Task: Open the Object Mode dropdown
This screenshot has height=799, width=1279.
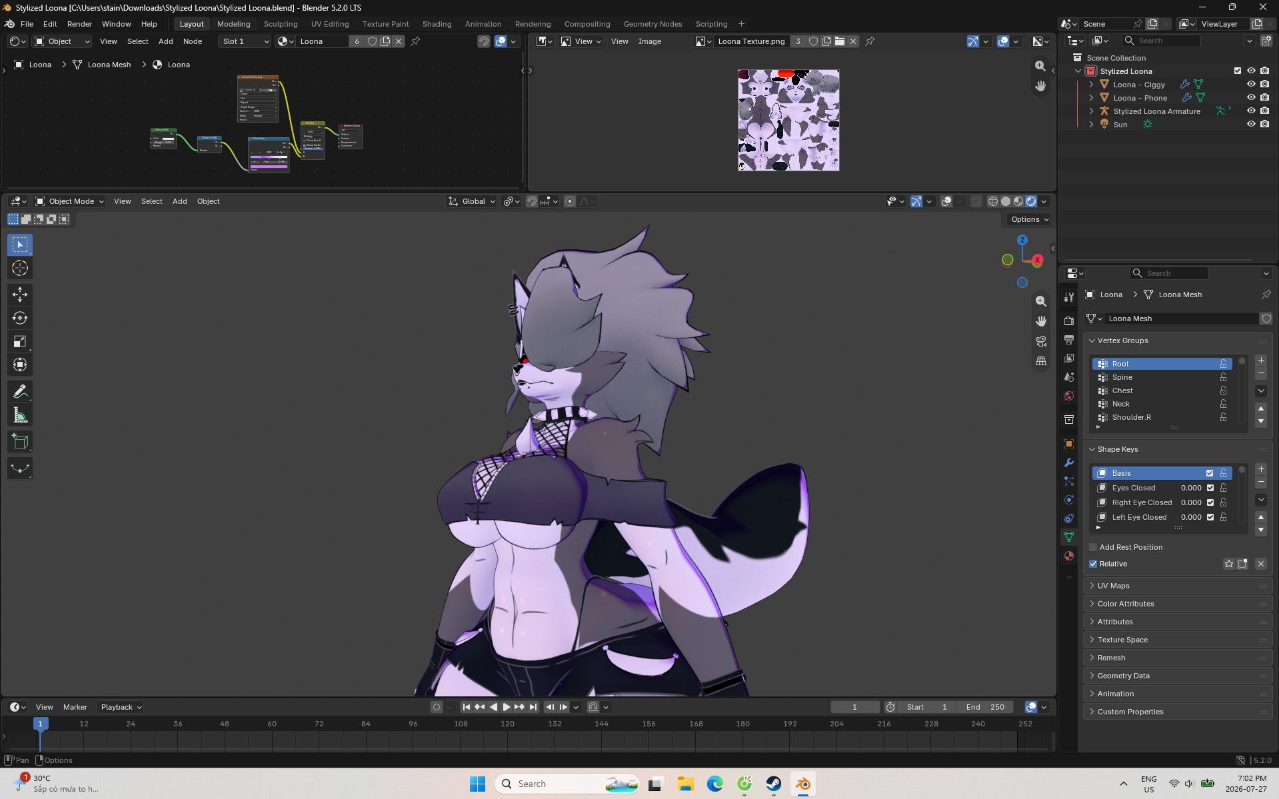Action: 69,201
